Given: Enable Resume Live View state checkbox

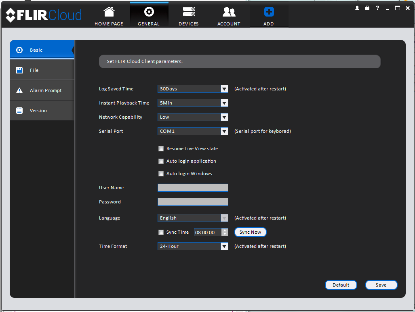Looking at the screenshot, I should pos(161,149).
